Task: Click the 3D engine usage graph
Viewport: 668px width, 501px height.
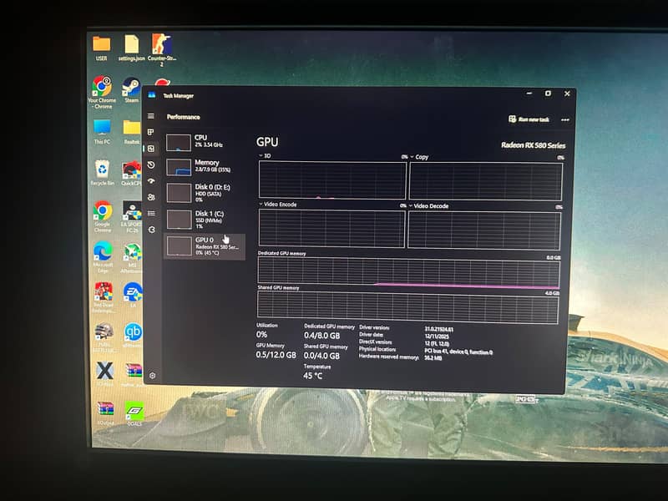Action: [332, 180]
